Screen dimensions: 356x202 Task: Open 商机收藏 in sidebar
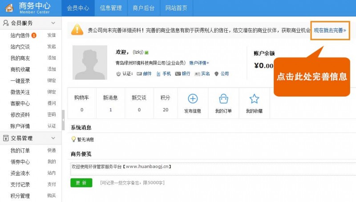(20, 70)
